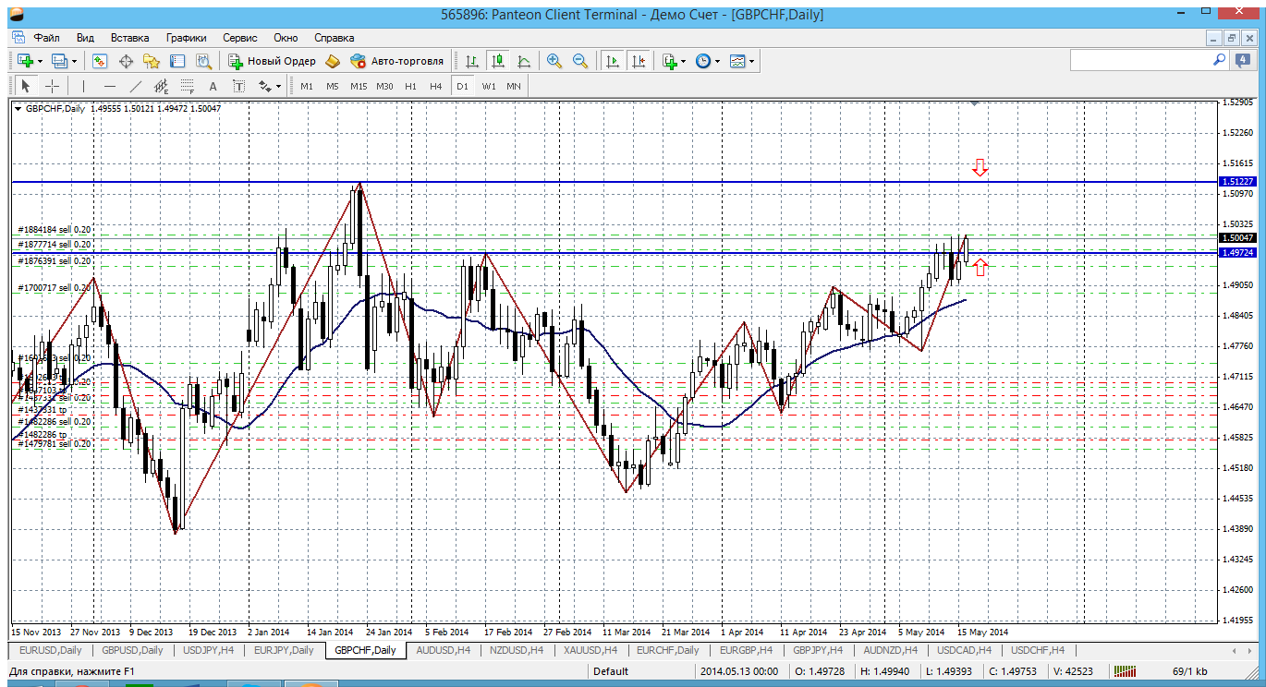Select the trendline drawing tool
Screen dimensions: 1266x687
click(x=135, y=86)
